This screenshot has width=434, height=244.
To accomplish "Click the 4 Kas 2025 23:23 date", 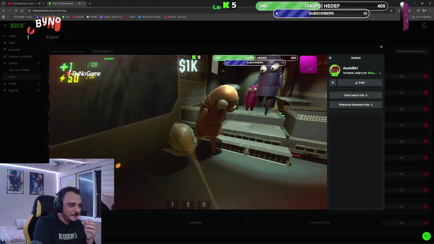I will 319,223.
